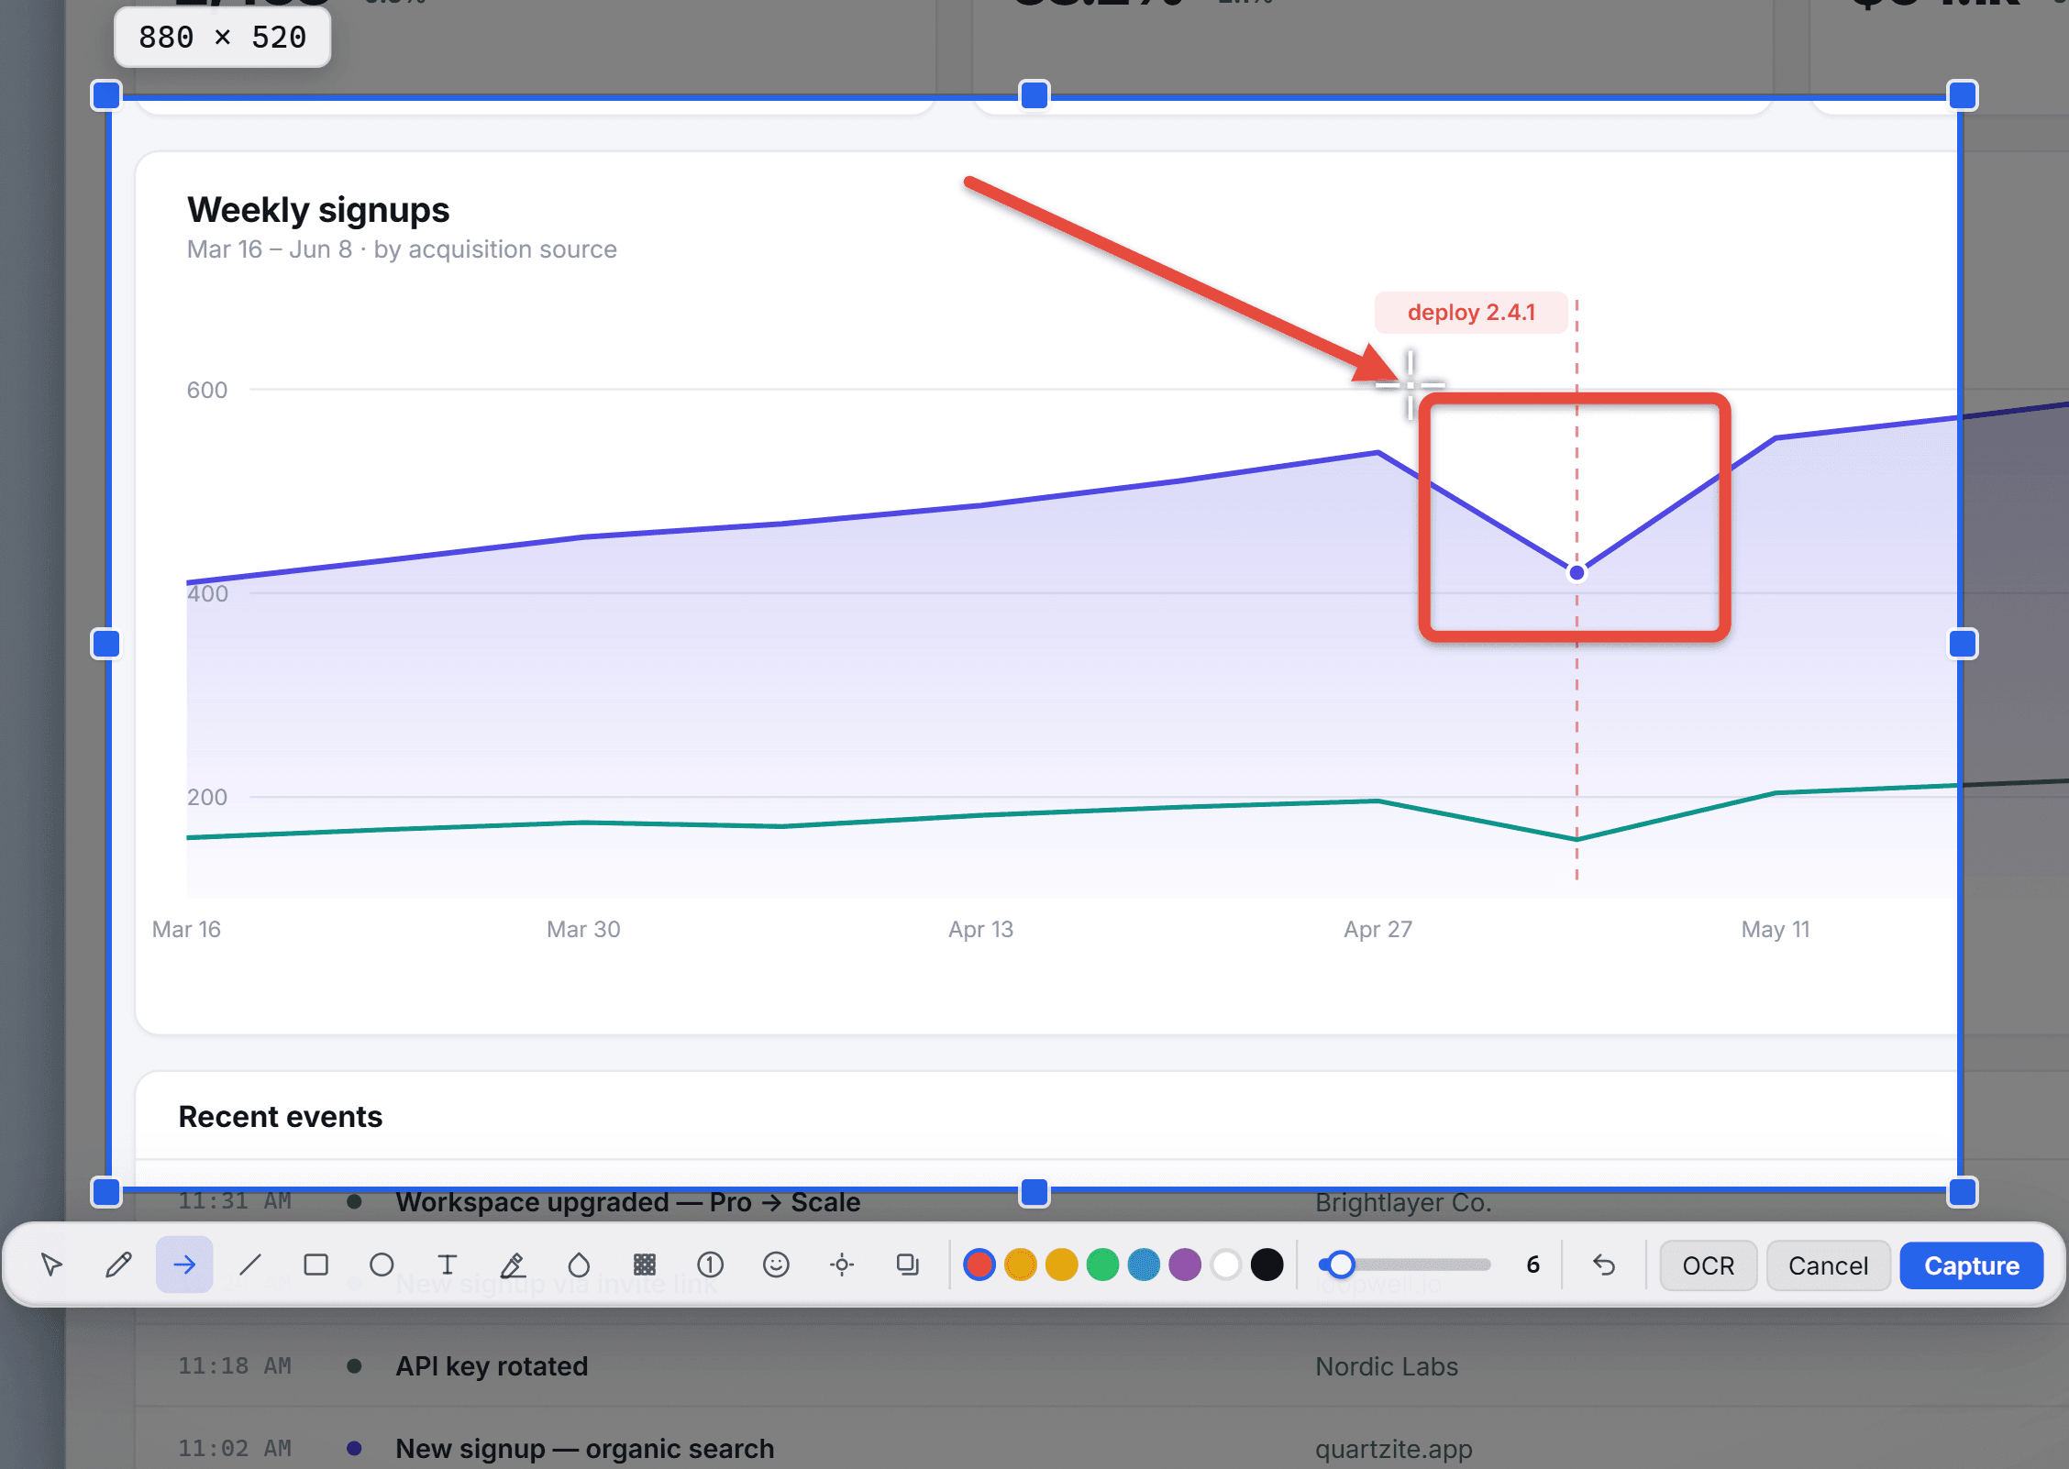Image resolution: width=2069 pixels, height=1469 pixels.
Task: Run OCR on the selection
Action: [x=1708, y=1266]
